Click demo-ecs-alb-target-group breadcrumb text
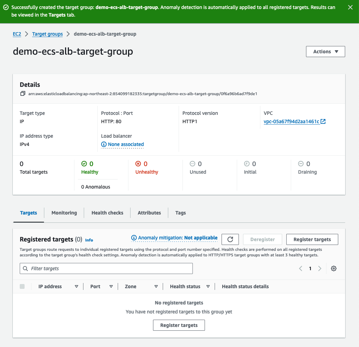The width and height of the screenshot is (359, 347). click(x=105, y=34)
